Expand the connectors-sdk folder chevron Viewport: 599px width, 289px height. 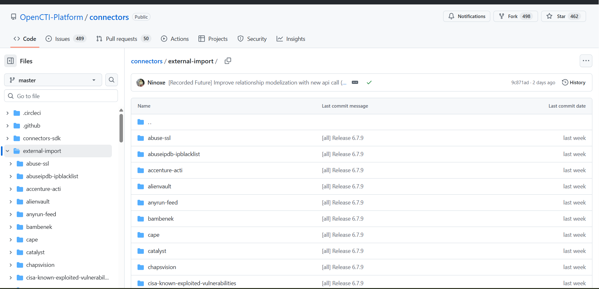8,138
